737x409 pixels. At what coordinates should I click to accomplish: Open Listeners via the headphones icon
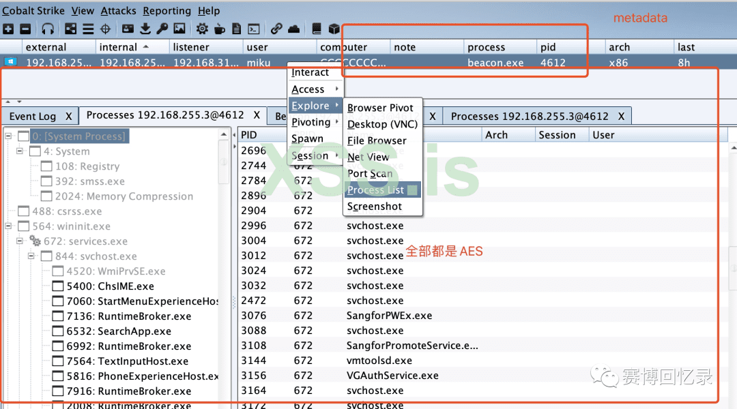[48, 29]
